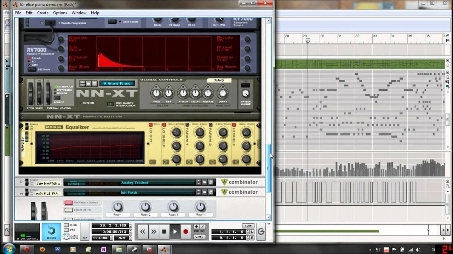Browse patches on the Analog Tracked combinator
This screenshot has height=254, width=453.
coord(205,182)
